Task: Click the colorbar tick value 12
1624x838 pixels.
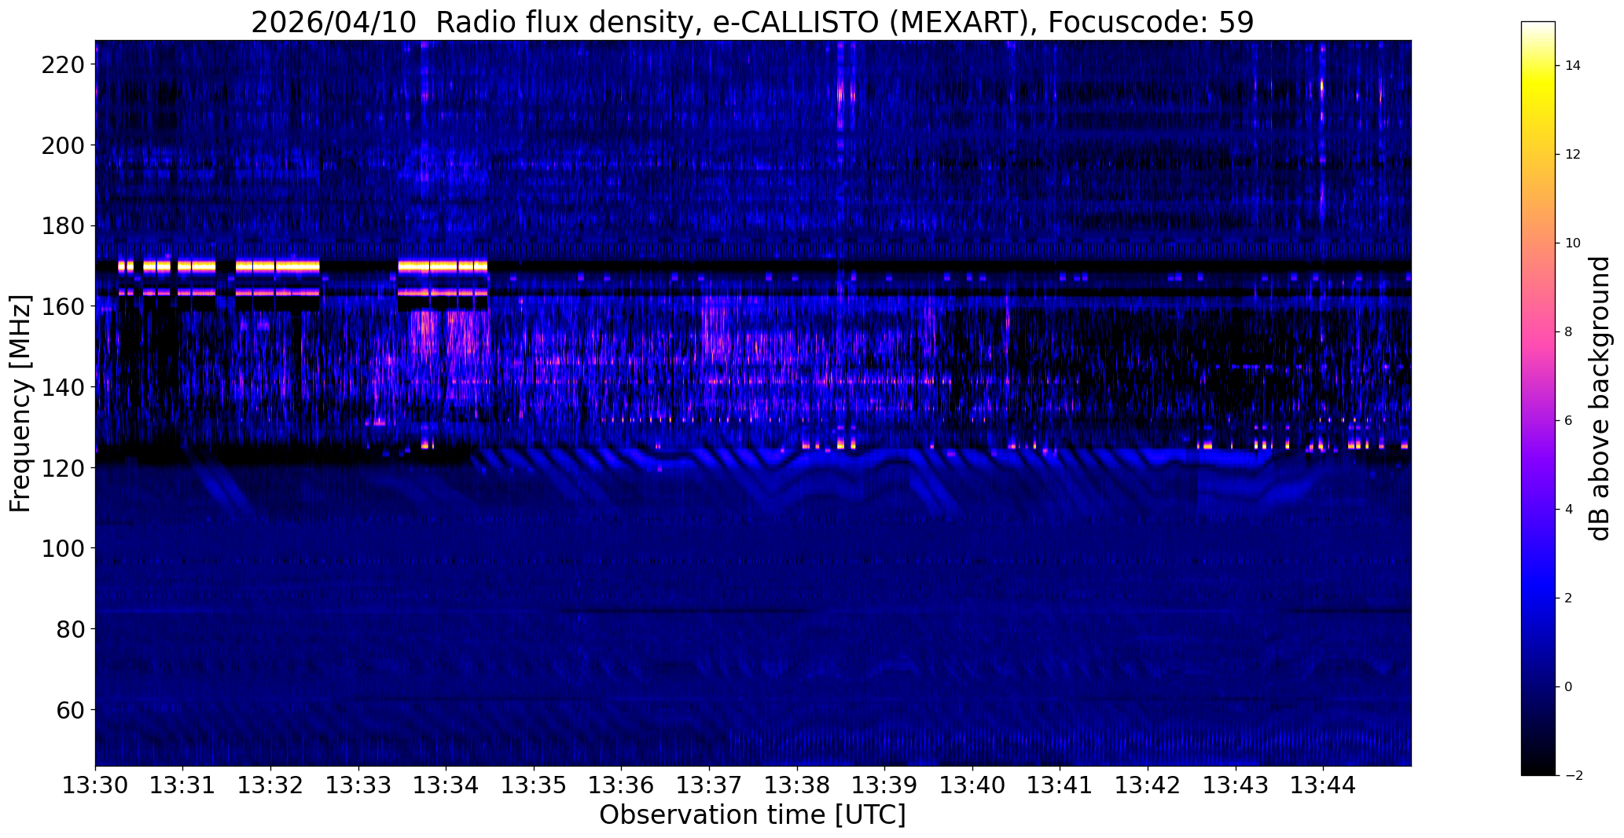Action: tap(1573, 155)
